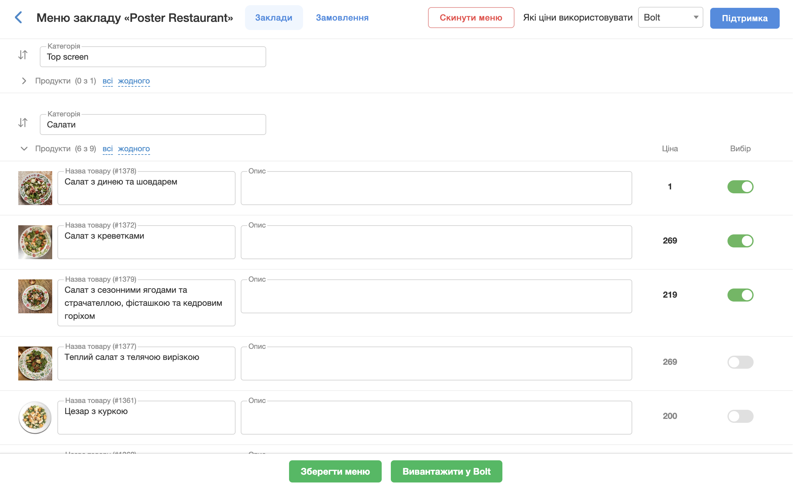Open the Bolt prices dropdown
This screenshot has width=796, height=489.
[x=670, y=18]
